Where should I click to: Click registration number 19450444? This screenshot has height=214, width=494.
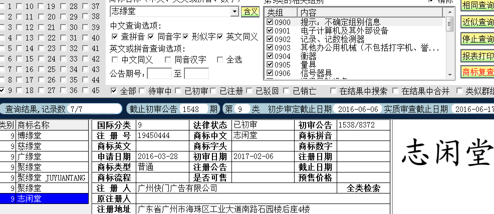(154, 135)
